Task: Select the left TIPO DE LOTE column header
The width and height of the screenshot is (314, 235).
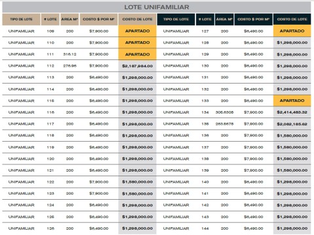Action: tap(21, 19)
